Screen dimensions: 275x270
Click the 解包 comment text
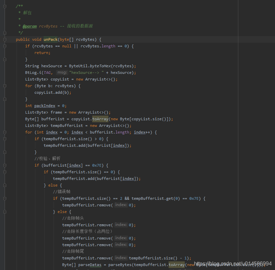pyautogui.click(x=27, y=13)
